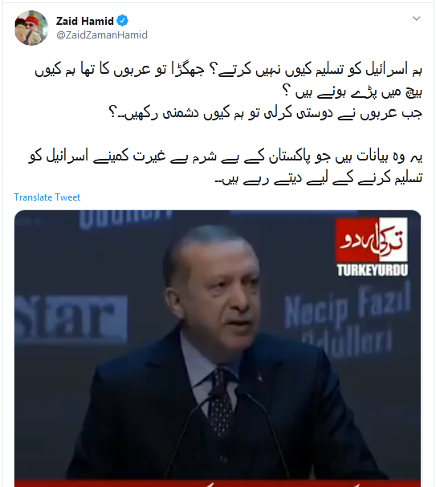Screen dimensions: 436x487
Task: Click Translate Tweet link
Action: (x=47, y=197)
